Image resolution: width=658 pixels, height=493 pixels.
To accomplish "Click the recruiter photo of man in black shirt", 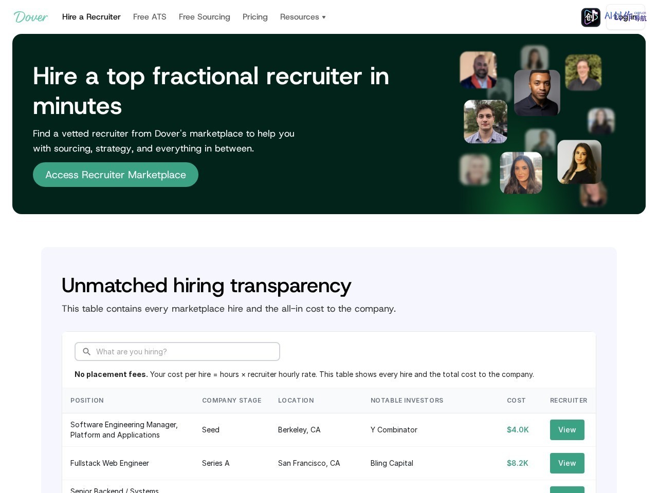I will pos(537,92).
